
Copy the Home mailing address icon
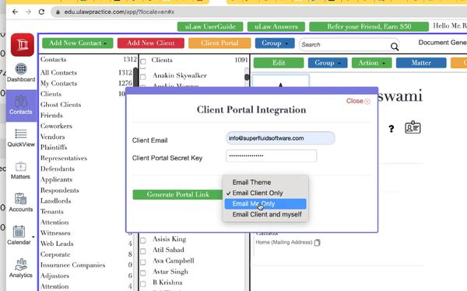318,243
